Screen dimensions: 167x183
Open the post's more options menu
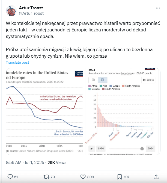pyautogui.click(x=158, y=8)
